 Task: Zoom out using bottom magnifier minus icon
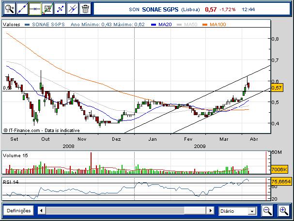pos(267,211)
